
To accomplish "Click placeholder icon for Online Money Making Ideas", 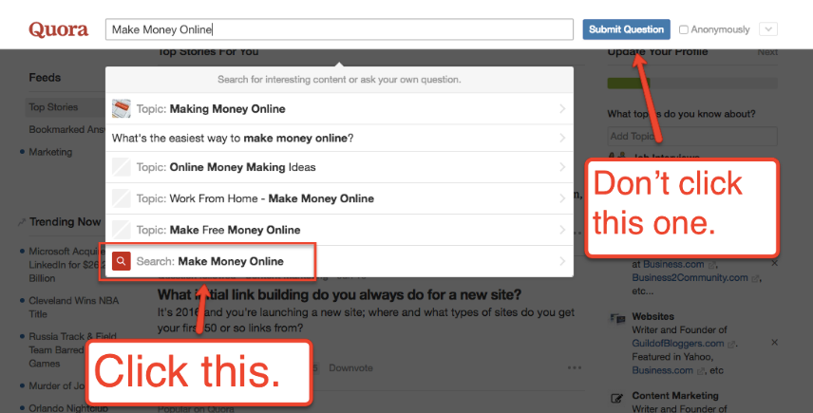I will (x=122, y=167).
